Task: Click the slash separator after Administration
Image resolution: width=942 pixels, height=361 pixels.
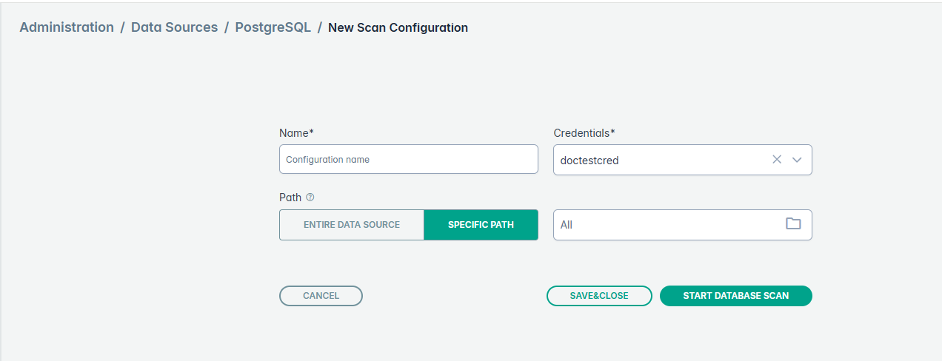Action: tap(123, 27)
